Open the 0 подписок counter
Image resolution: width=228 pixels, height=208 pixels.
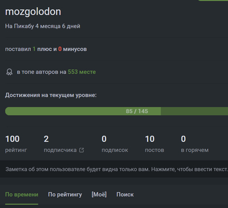[x=115, y=144]
